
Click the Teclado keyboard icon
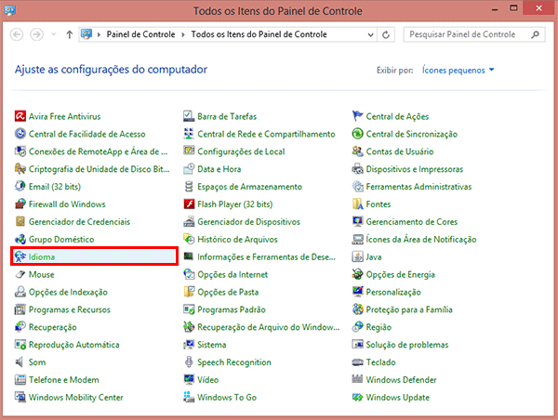(357, 362)
